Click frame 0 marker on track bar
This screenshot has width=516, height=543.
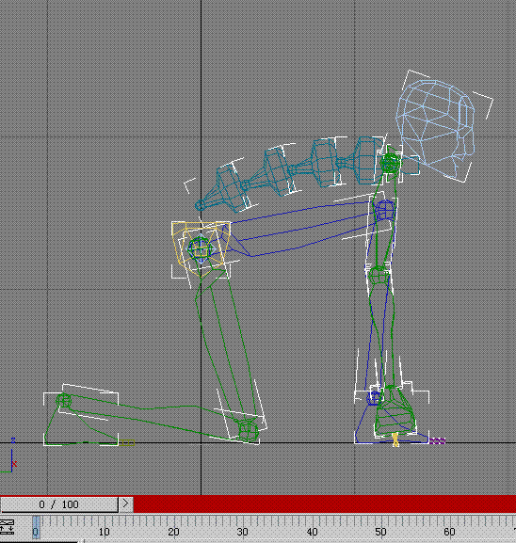tap(36, 527)
